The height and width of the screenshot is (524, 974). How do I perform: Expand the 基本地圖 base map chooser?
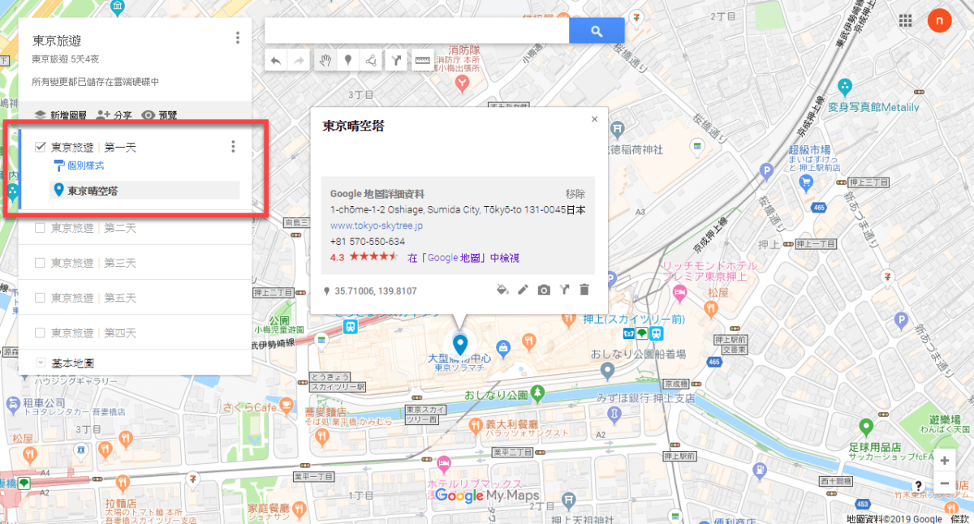(41, 363)
